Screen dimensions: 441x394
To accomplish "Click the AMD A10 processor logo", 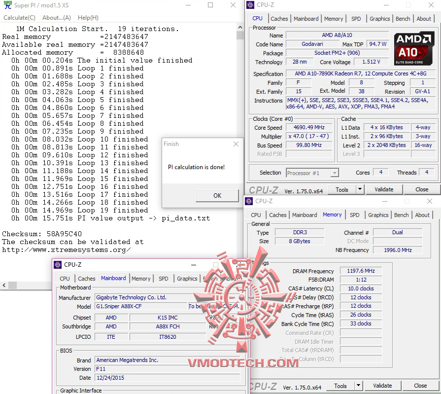I will (x=414, y=49).
